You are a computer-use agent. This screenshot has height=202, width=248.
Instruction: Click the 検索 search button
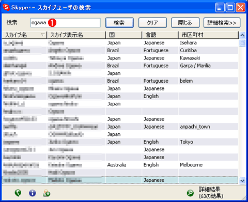[x=119, y=23]
